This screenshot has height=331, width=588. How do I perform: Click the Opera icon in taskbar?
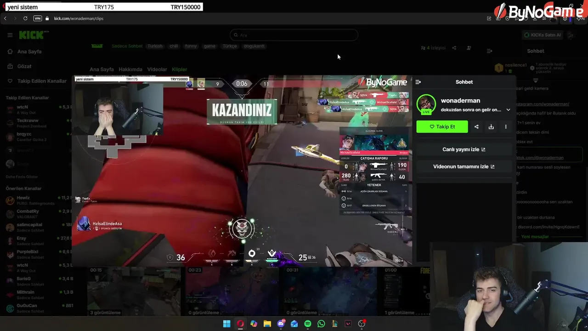[240, 324]
